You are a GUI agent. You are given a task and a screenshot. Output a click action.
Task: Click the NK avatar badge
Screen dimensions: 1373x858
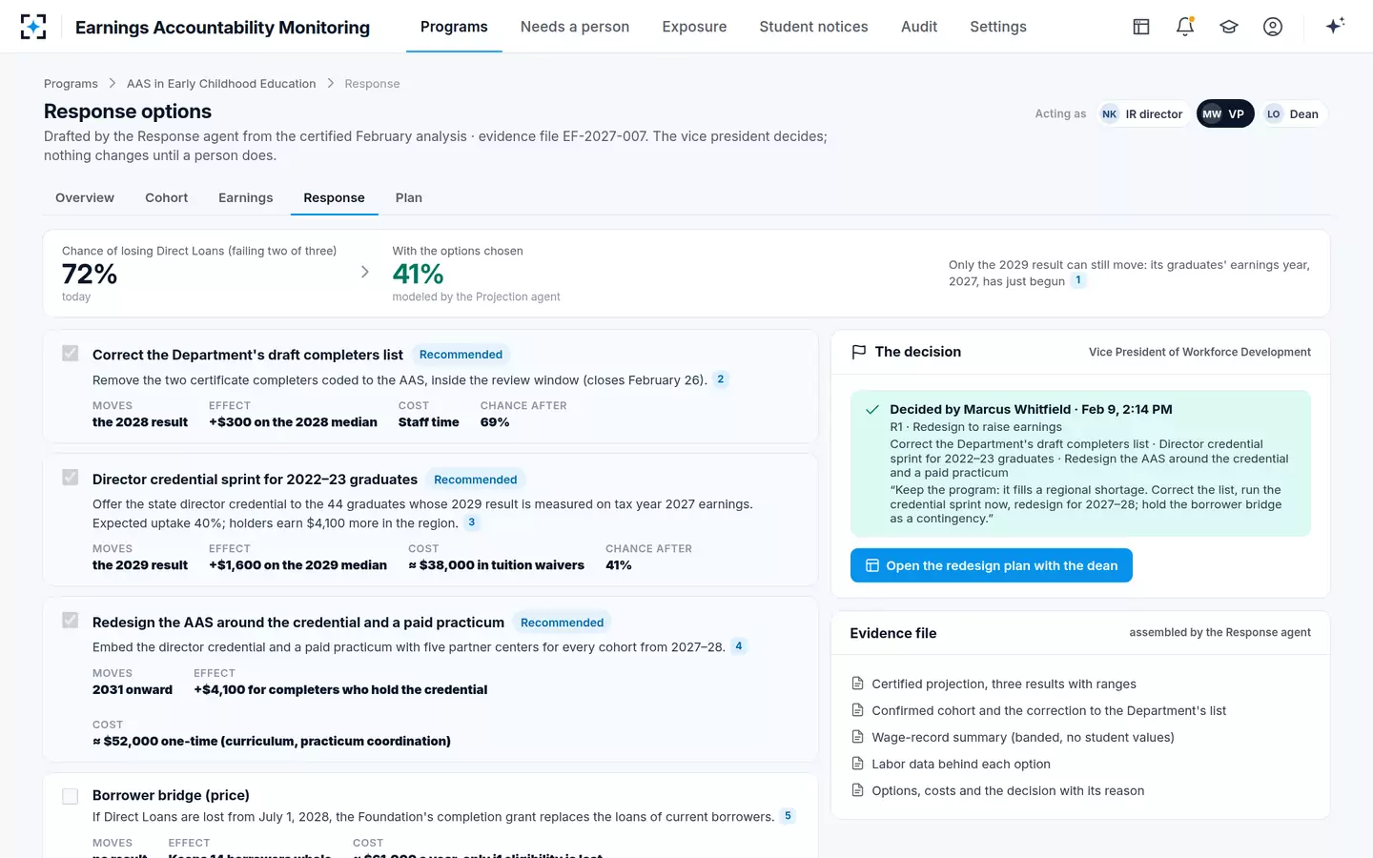click(x=1109, y=114)
